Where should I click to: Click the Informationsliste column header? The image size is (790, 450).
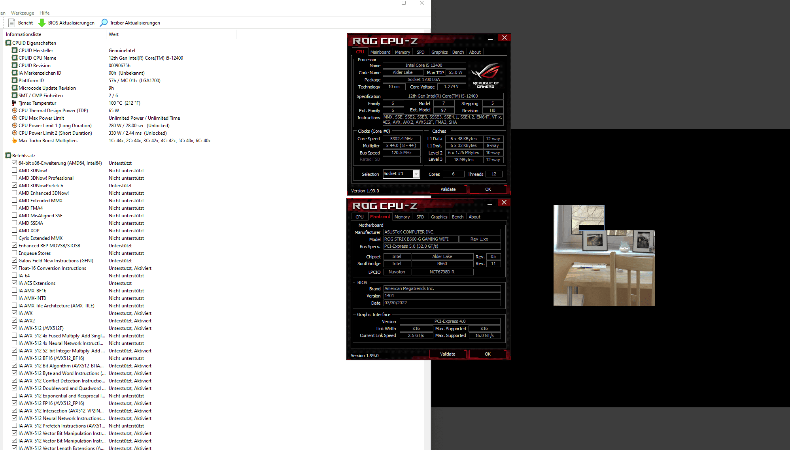pyautogui.click(x=55, y=34)
